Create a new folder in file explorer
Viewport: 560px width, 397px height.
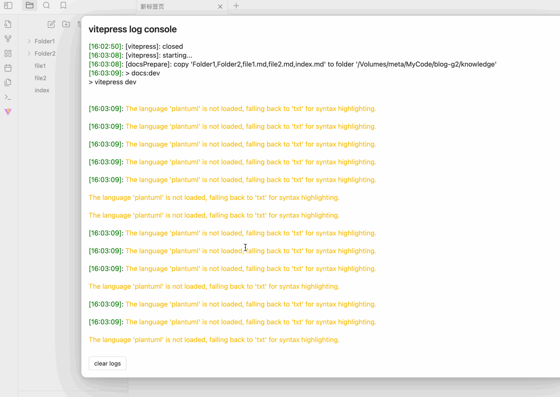coord(66,24)
